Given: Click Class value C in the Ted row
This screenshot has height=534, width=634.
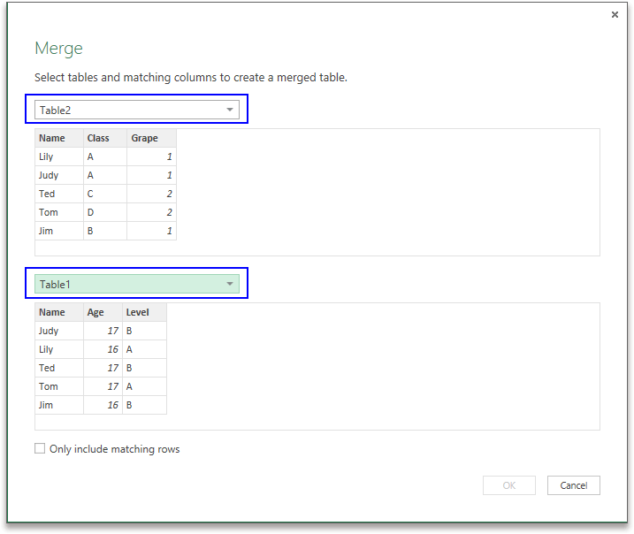Looking at the screenshot, I should (105, 194).
